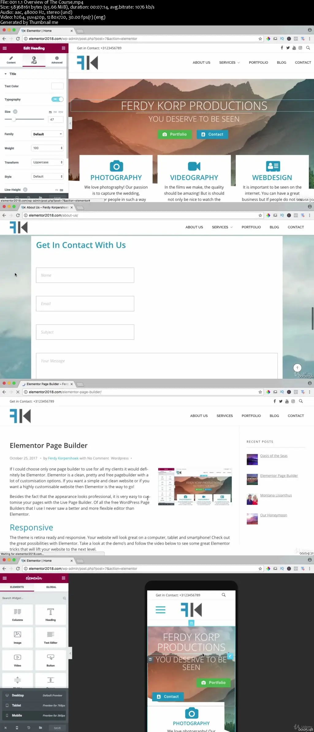Click responsive device icon next to Size label
This screenshot has height=732, width=314.
pyautogui.click(x=15, y=112)
